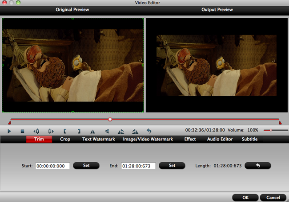Click the Start time input field
The image size is (289, 202).
point(52,166)
